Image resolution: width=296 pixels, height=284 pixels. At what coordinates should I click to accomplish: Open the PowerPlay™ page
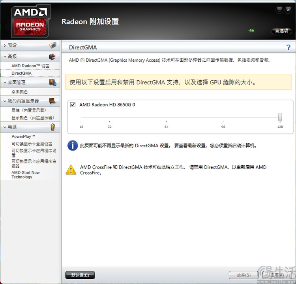[23, 136]
